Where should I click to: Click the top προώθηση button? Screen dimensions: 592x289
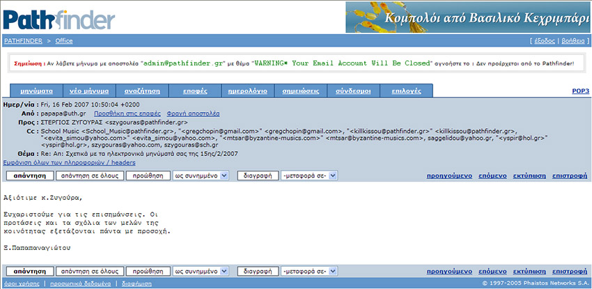coord(148,176)
